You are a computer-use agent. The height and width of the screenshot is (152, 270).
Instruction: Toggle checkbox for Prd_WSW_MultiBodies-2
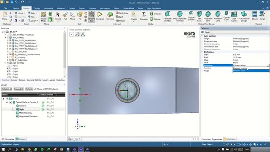(10, 46)
